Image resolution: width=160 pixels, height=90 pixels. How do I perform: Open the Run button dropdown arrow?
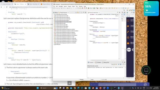click(95, 8)
